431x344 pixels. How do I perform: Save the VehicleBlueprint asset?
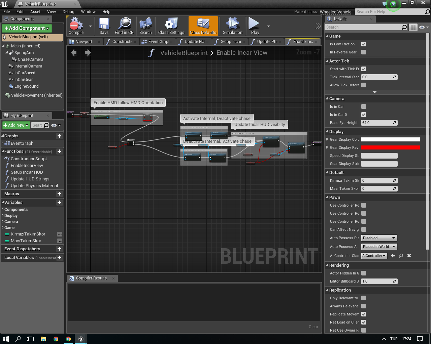(x=104, y=26)
